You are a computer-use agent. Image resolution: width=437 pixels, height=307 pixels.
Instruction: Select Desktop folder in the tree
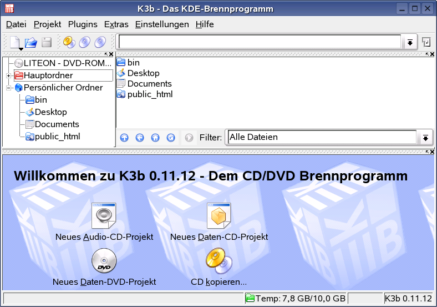pos(46,112)
